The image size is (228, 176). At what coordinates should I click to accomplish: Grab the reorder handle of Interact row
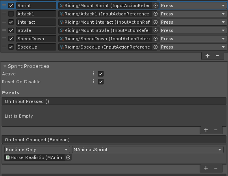point(4,22)
